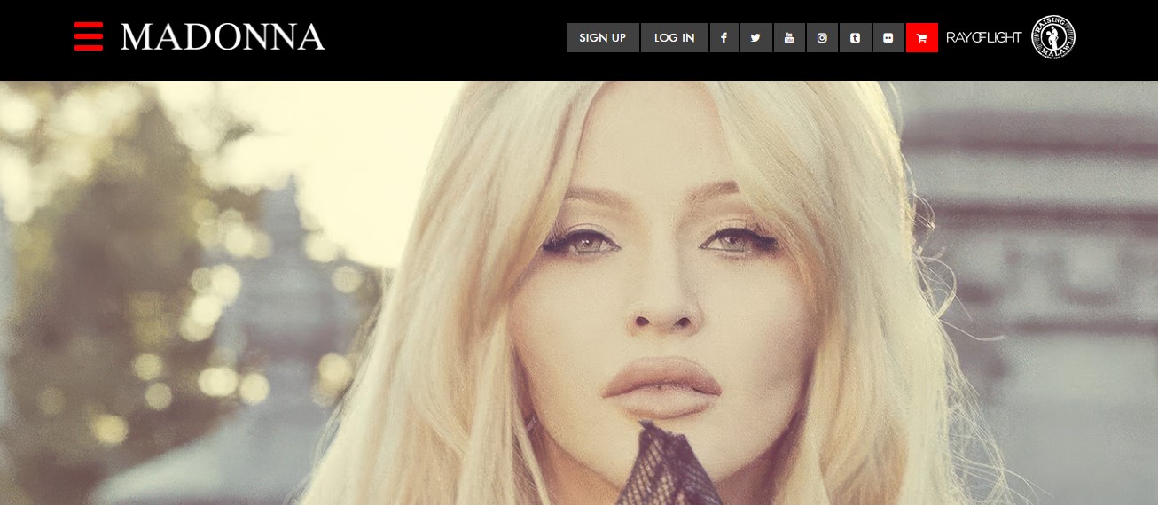Open the Facebook page icon
Image resolution: width=1158 pixels, height=505 pixels.
pos(724,38)
